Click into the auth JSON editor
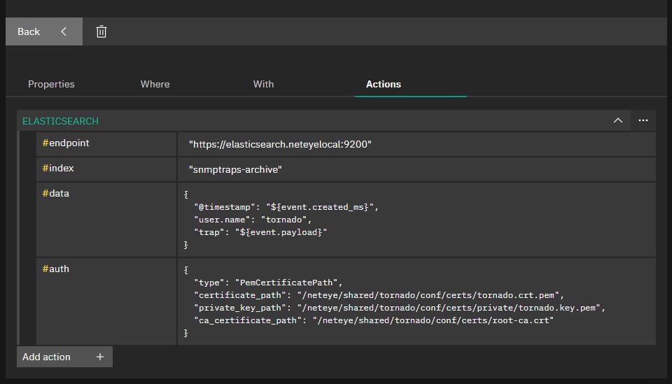 [416, 301]
